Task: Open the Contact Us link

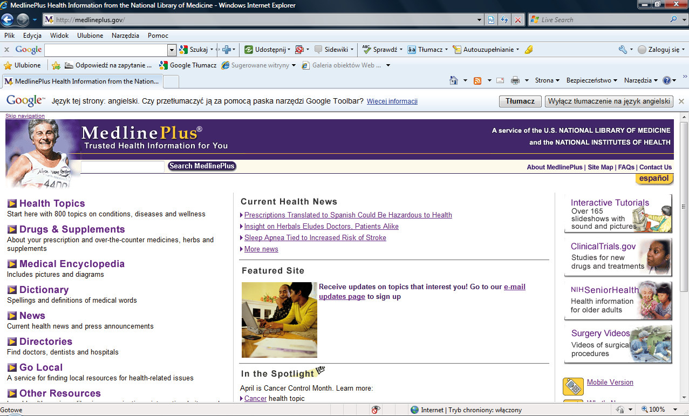Action: coord(656,167)
